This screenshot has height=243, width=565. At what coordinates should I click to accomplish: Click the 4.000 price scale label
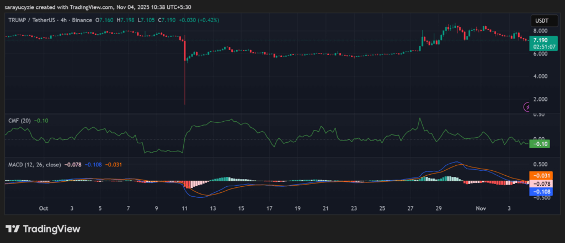click(540, 76)
